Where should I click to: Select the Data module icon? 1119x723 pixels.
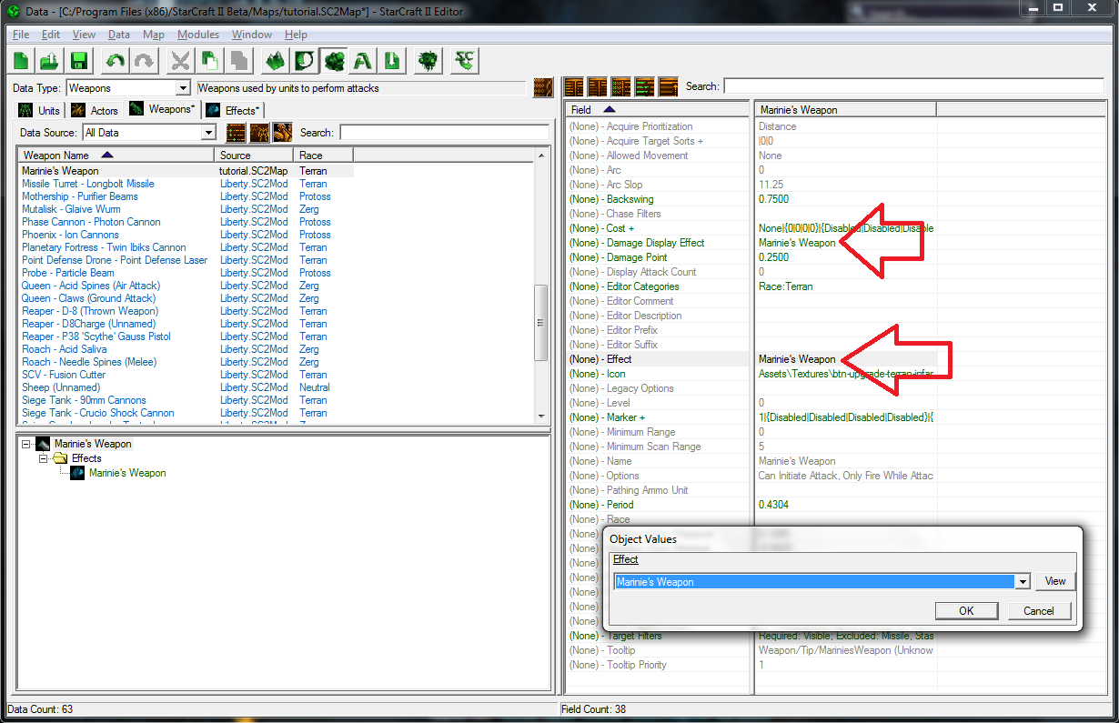point(334,61)
